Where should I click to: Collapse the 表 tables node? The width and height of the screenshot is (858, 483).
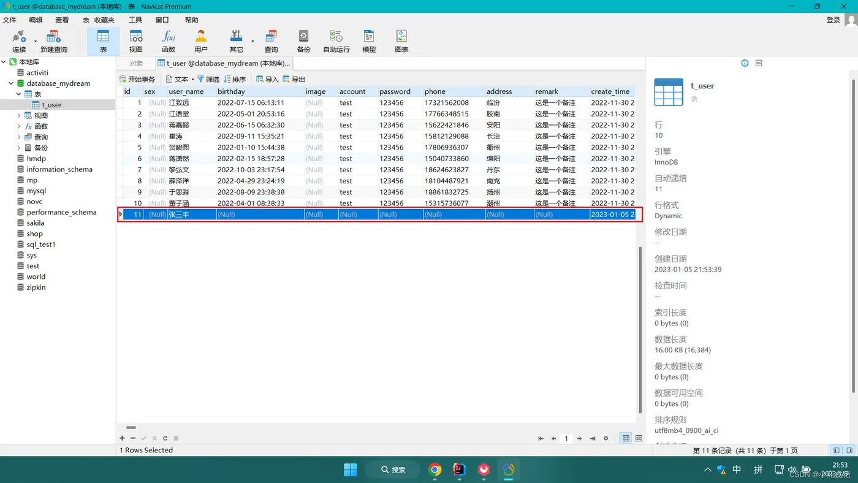click(18, 94)
